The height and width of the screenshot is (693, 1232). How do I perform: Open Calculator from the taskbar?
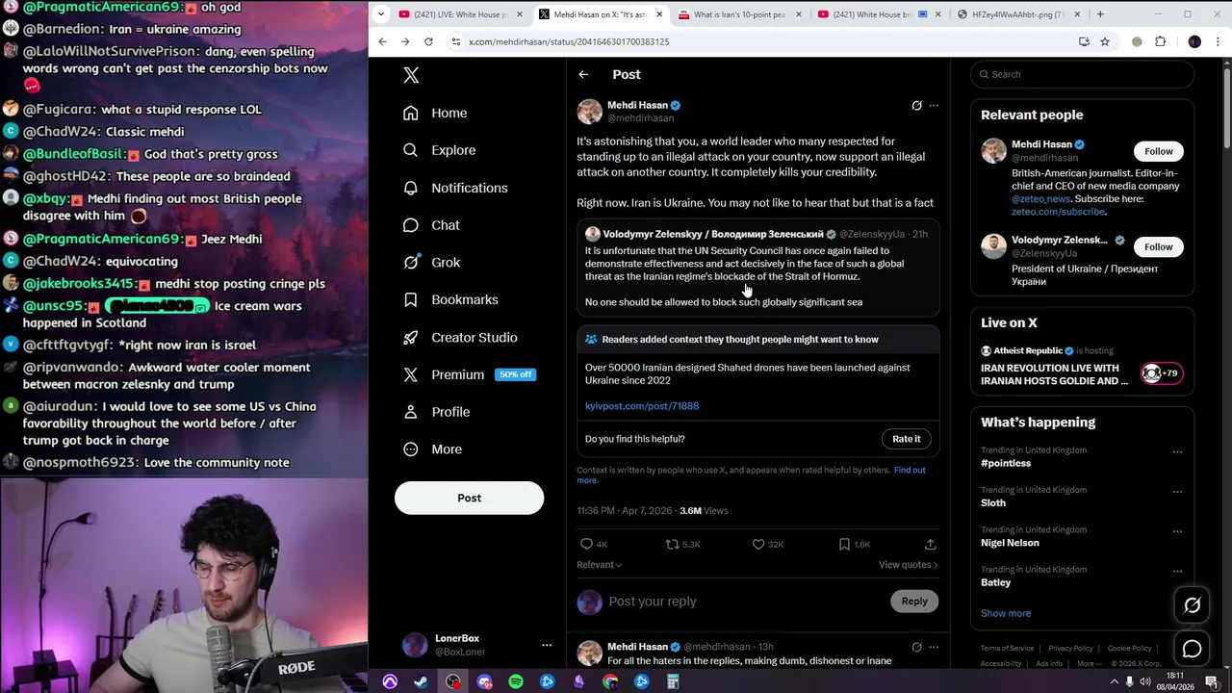(x=673, y=681)
